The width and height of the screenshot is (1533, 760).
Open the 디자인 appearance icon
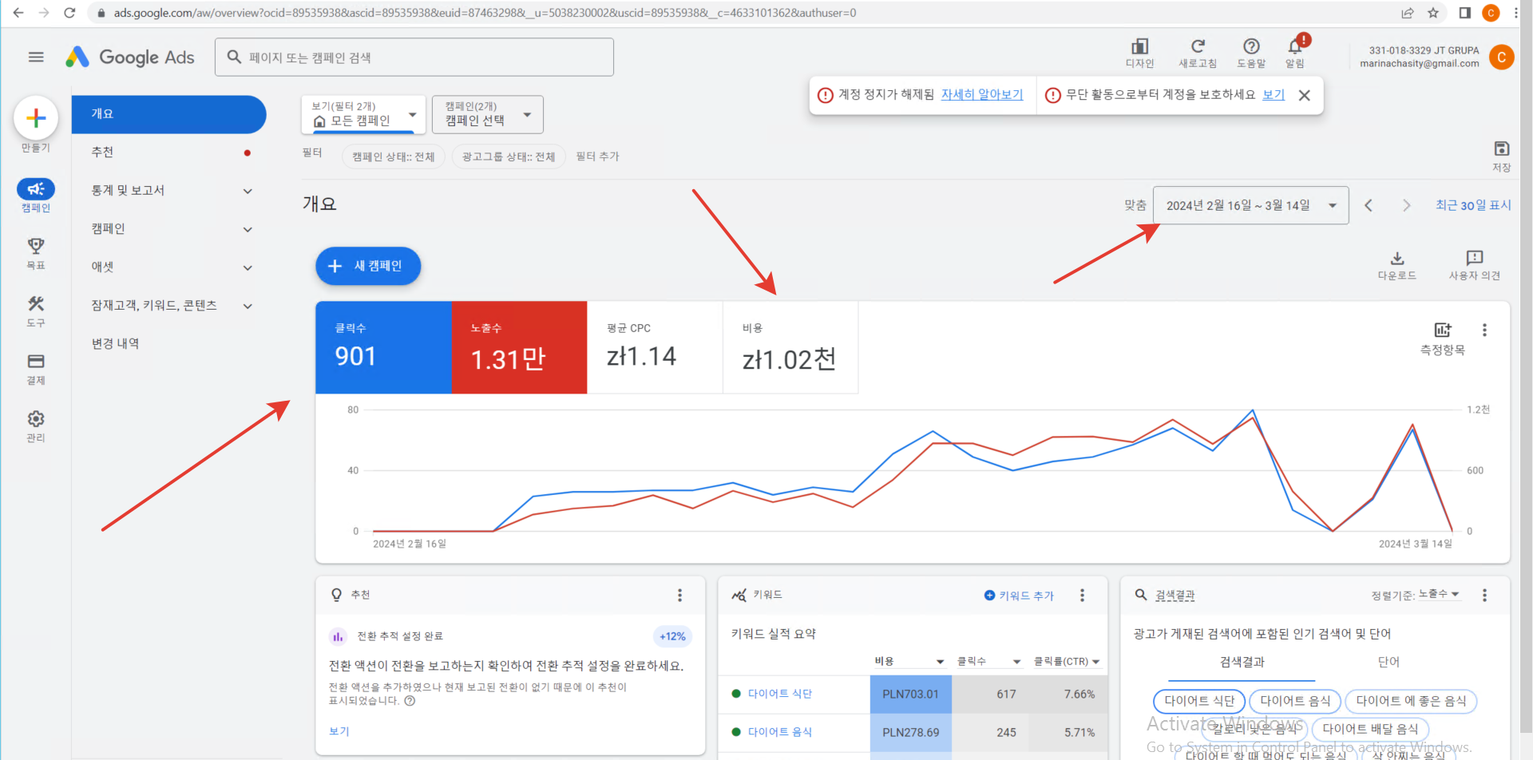1139,46
